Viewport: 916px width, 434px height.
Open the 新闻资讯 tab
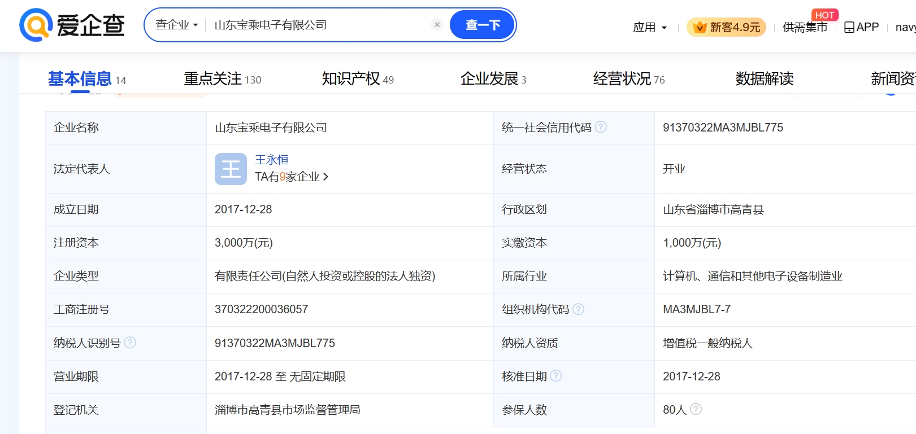(893, 78)
